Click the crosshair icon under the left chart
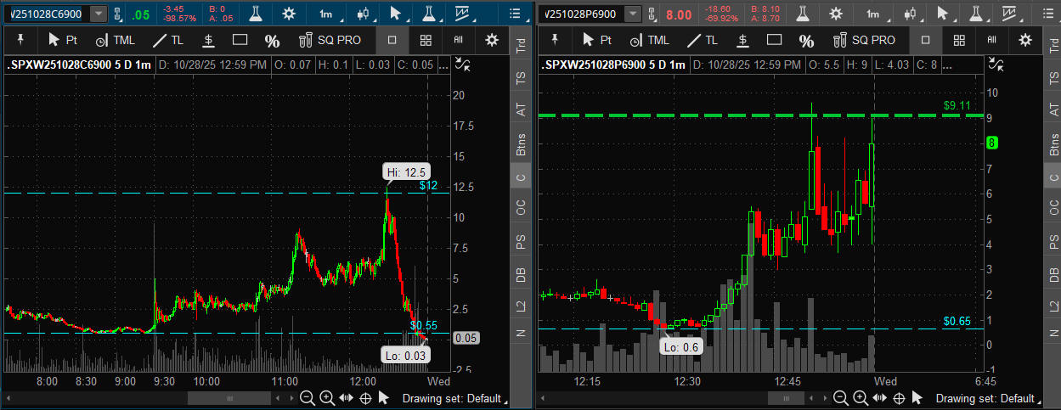This screenshot has width=1061, height=410. coord(365,398)
